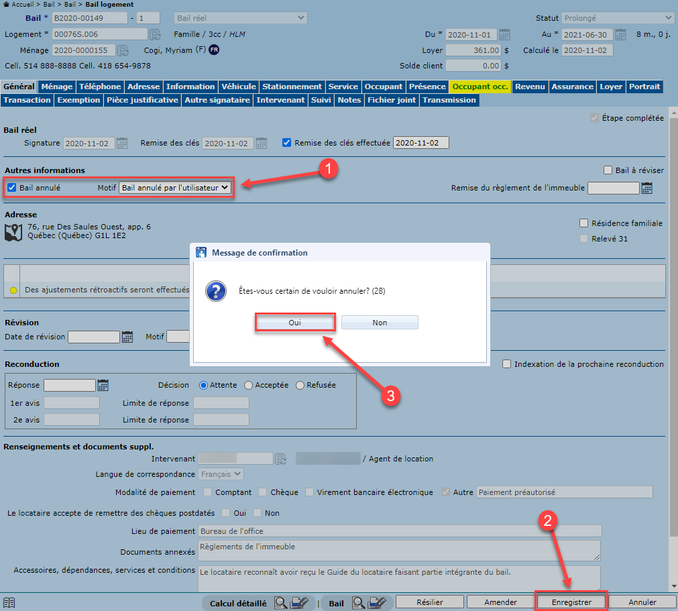Click the map icon next to the address
678x611 pixels.
coord(14,232)
